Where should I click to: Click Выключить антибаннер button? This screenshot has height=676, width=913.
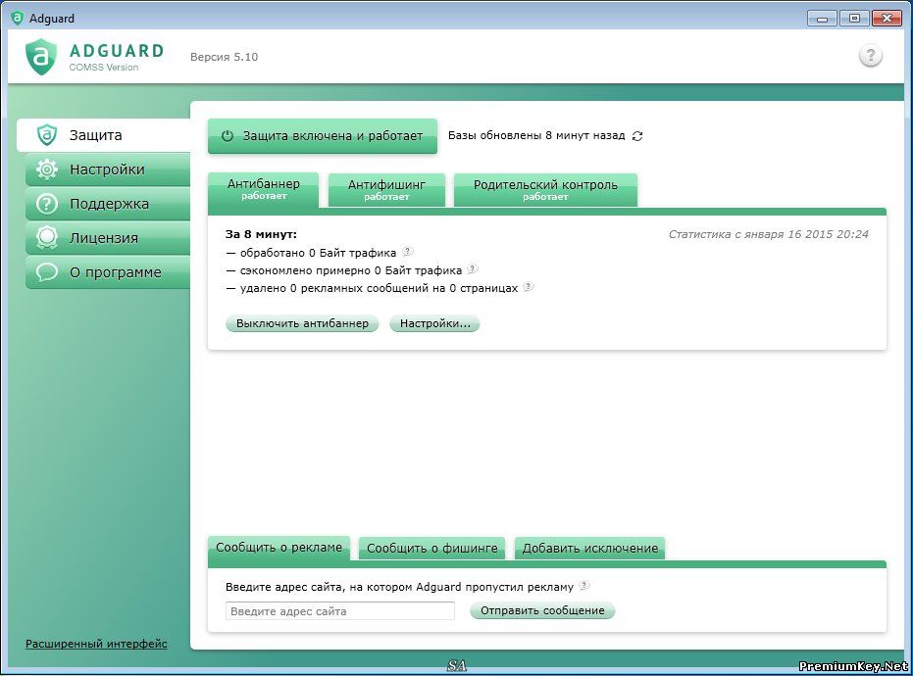click(302, 323)
